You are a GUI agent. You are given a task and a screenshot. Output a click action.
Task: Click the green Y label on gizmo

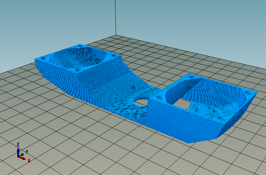(x=27, y=151)
